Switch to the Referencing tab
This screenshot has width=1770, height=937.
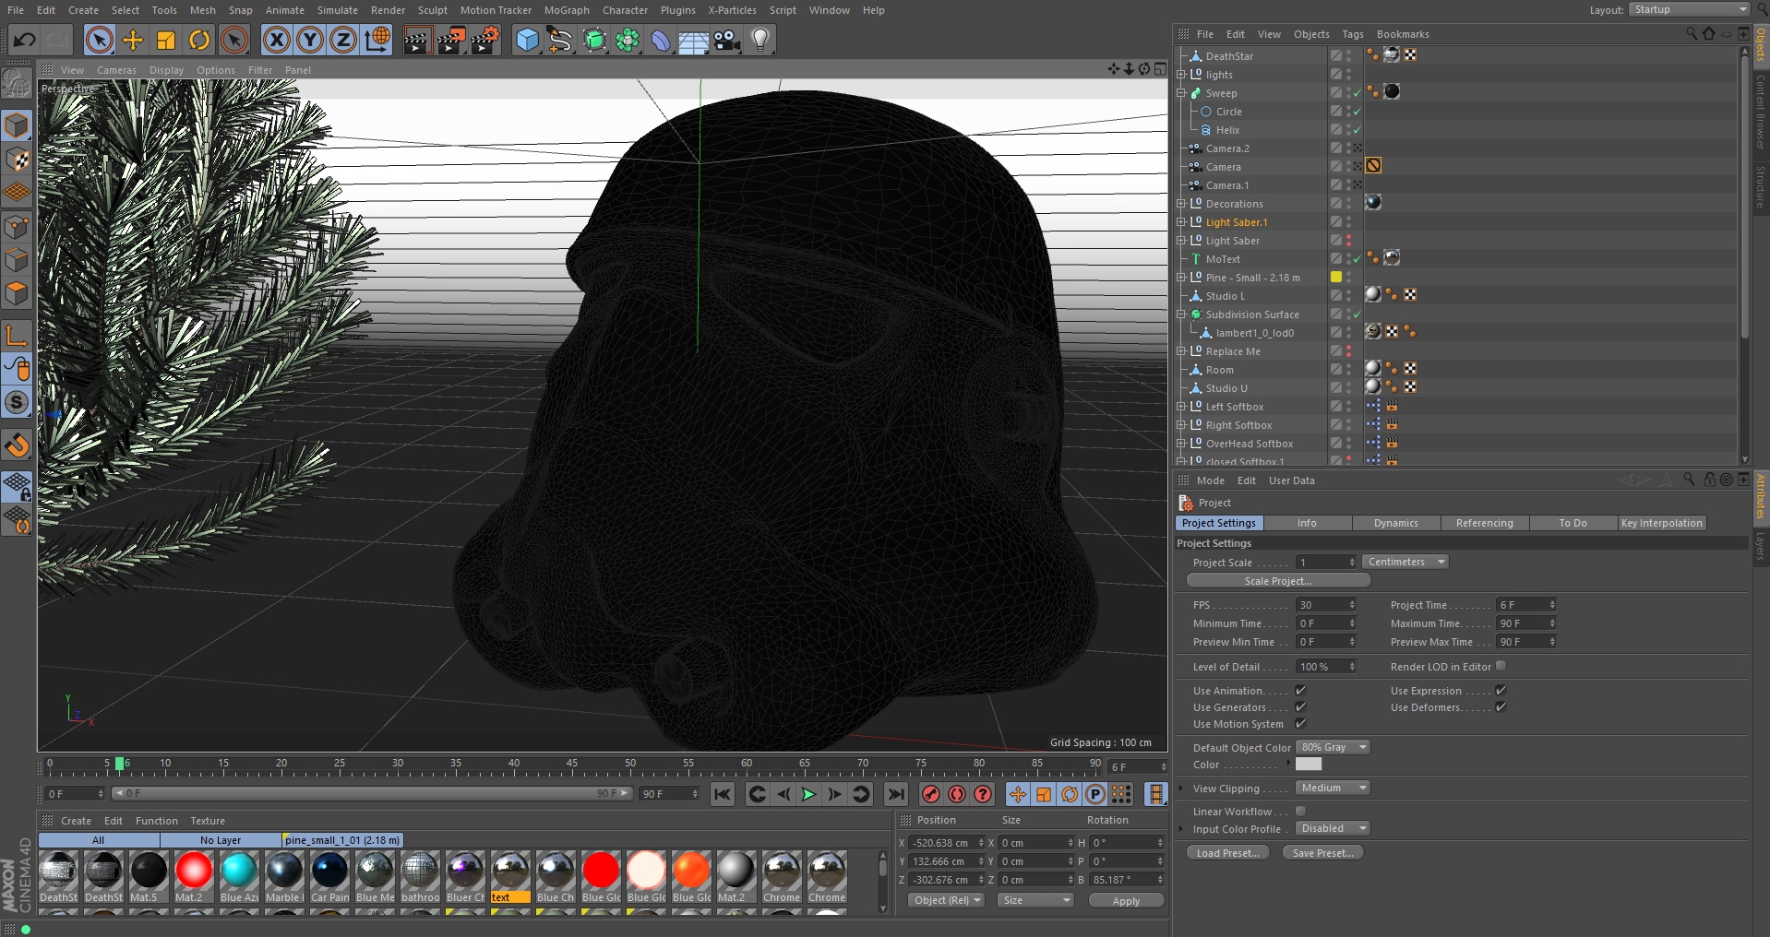pos(1484,523)
